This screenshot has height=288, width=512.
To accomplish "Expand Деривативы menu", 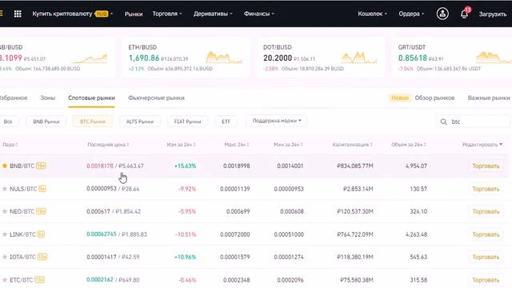I will pos(213,14).
